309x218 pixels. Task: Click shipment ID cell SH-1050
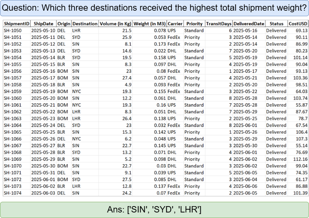[x=13, y=30]
